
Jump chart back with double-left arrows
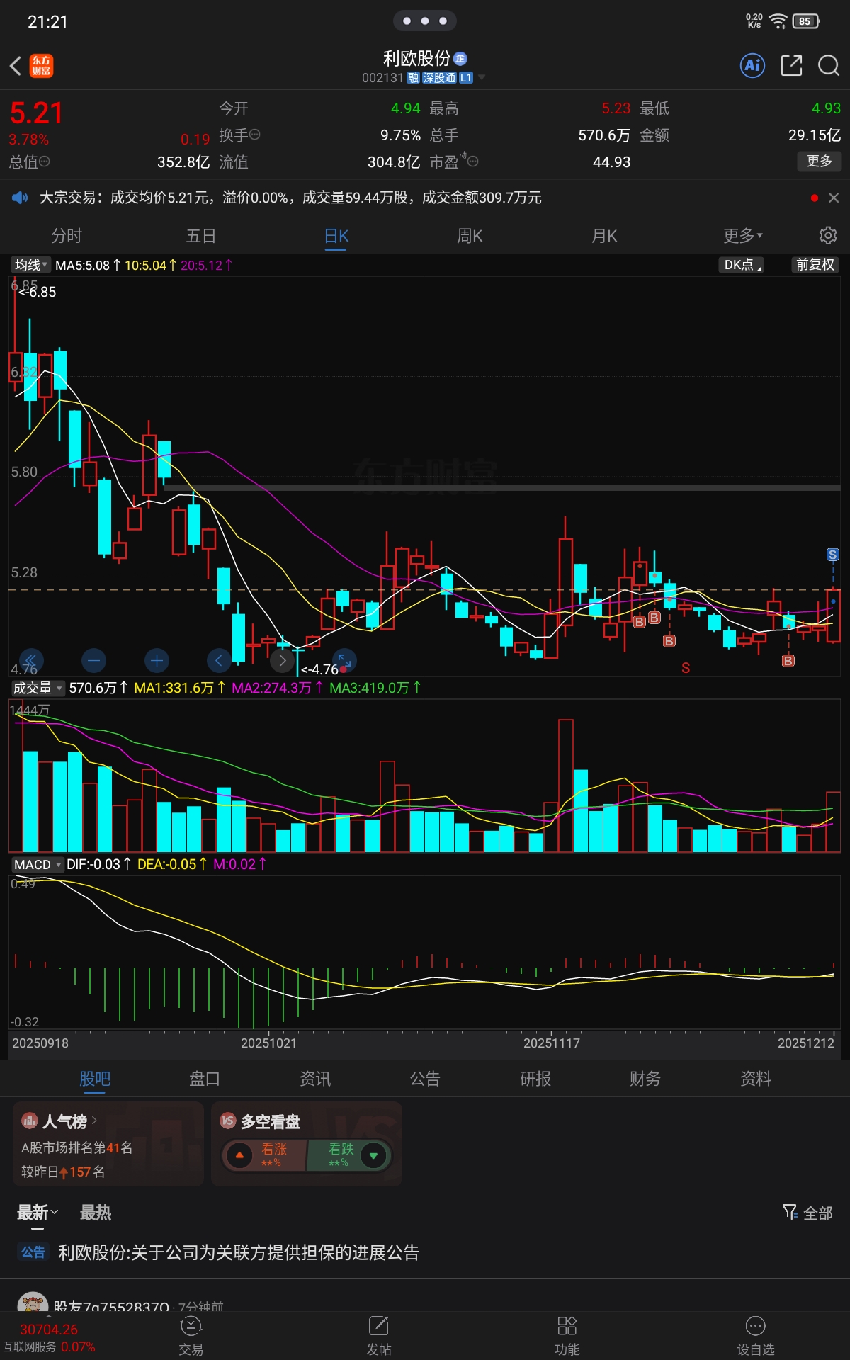[x=31, y=661]
